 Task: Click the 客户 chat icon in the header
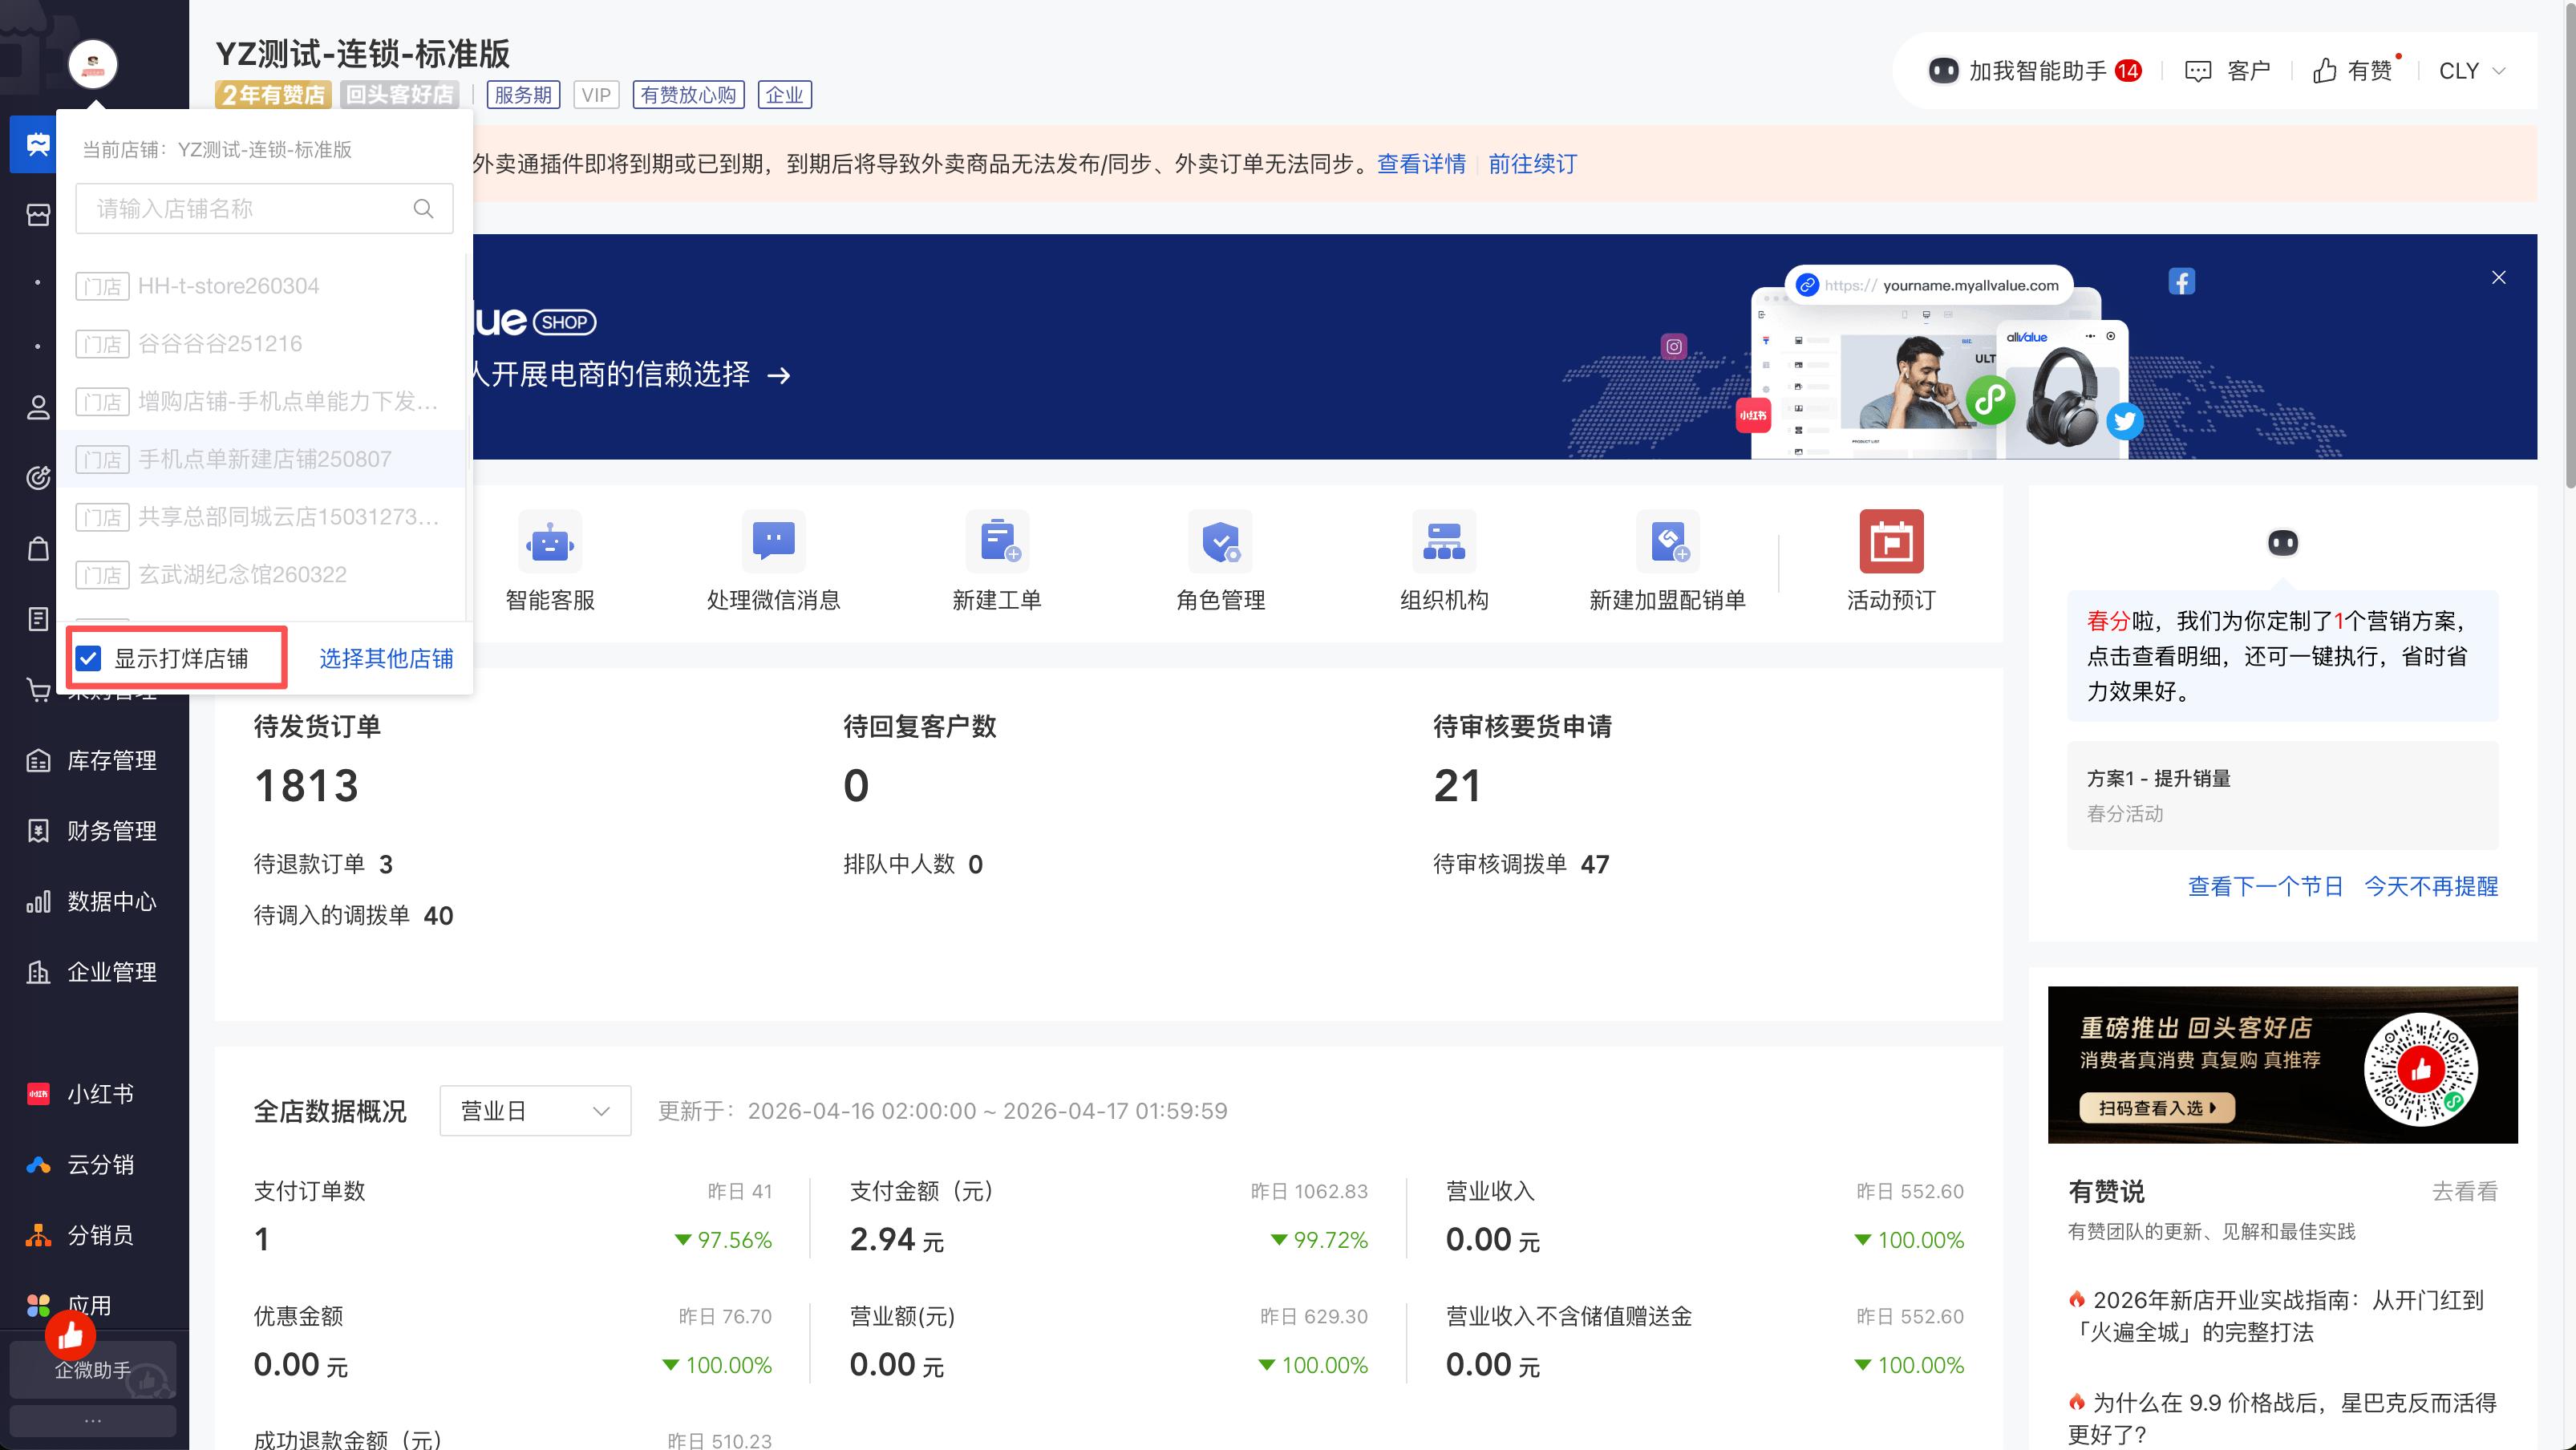[x=2198, y=71]
